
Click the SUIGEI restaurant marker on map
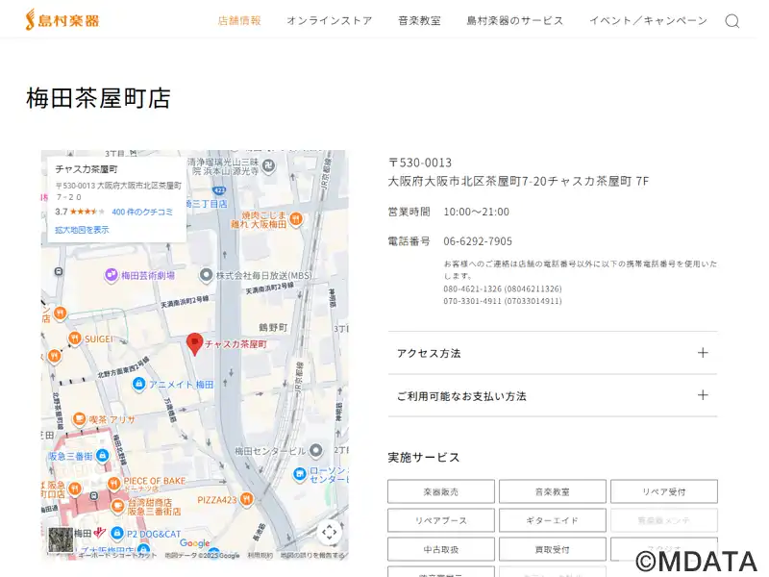74,339
